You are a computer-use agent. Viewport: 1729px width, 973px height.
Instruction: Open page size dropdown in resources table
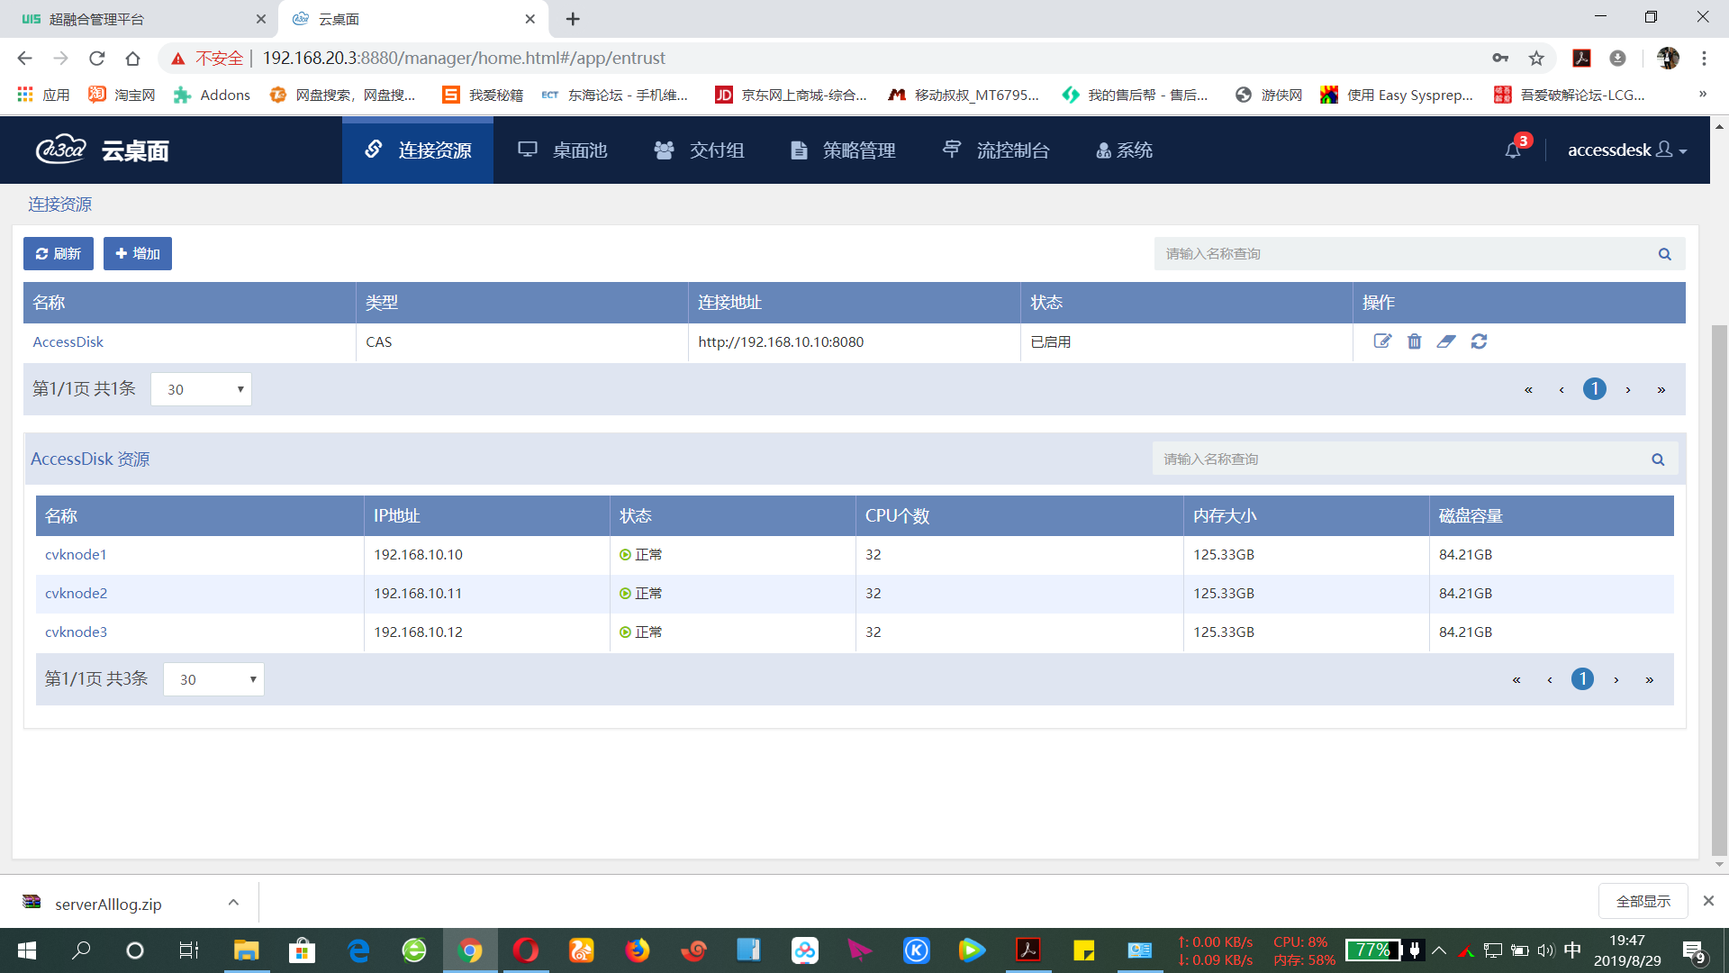(213, 679)
